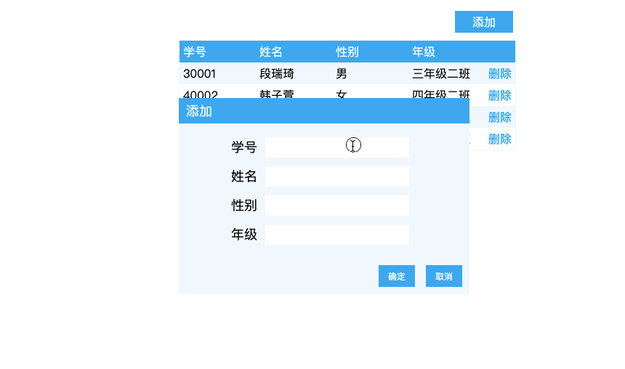Screen dimensions: 625x369
Task: Click the 添加 dialog title bar
Action: pyautogui.click(x=324, y=111)
